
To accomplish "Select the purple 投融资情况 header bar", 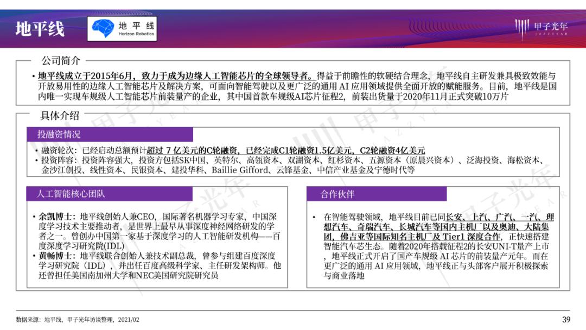I will (110, 135).
